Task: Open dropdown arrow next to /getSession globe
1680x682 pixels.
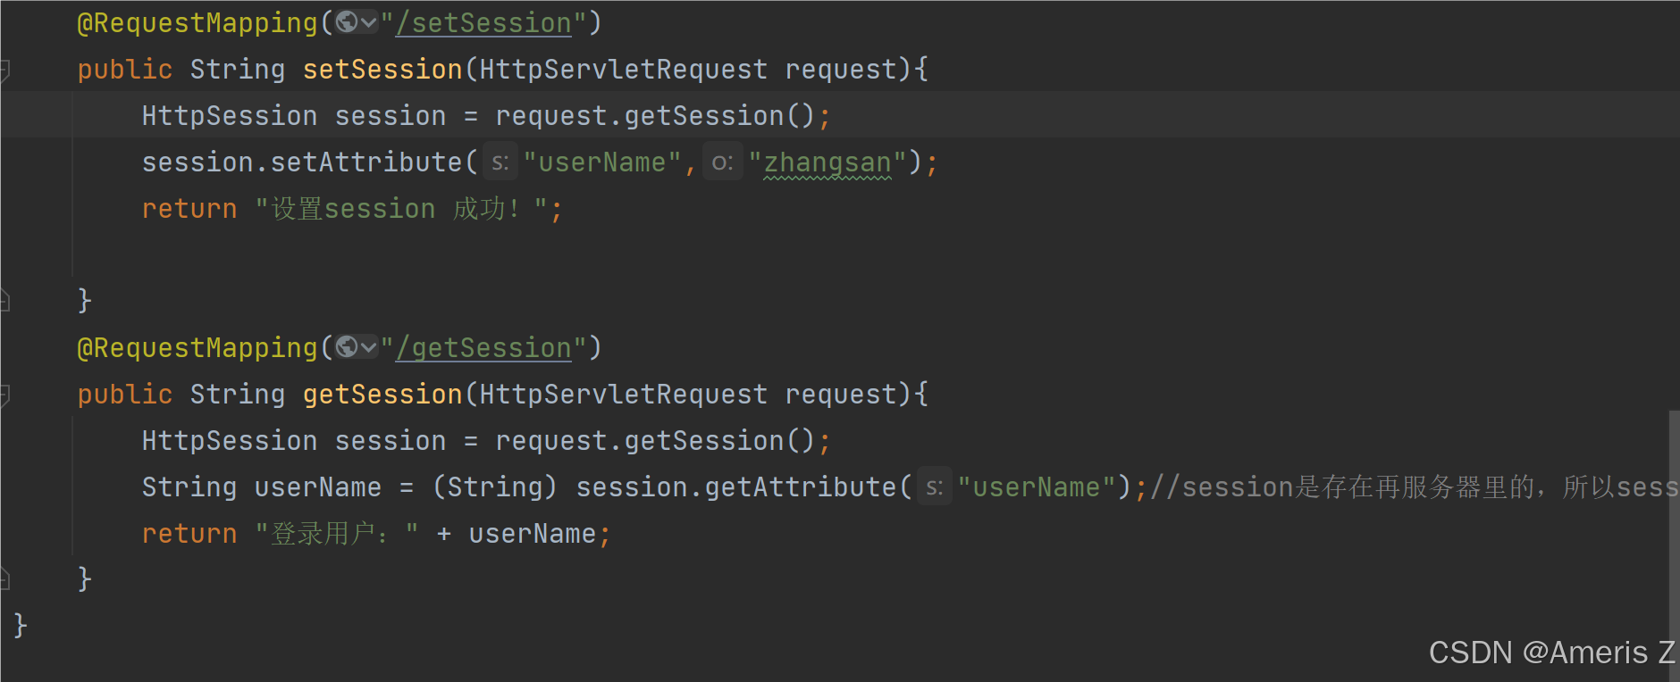Action: coord(368,347)
